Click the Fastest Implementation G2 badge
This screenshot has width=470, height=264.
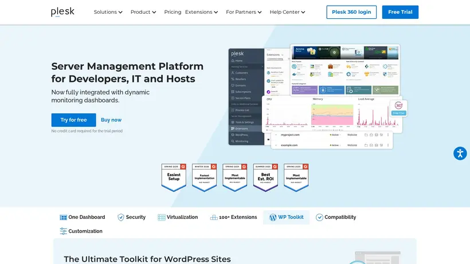205,178
